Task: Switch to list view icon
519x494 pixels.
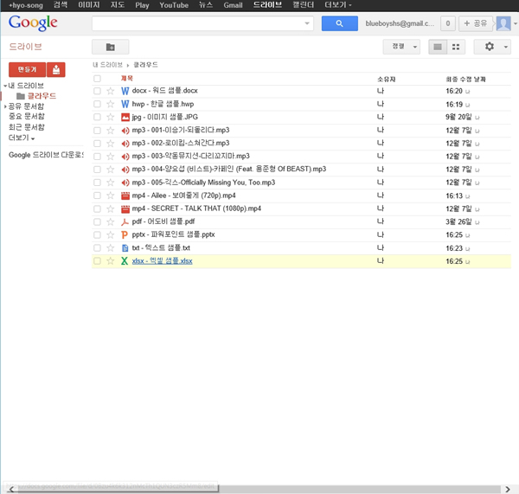Action: [439, 47]
